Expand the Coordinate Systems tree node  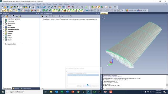[x=3, y=19]
